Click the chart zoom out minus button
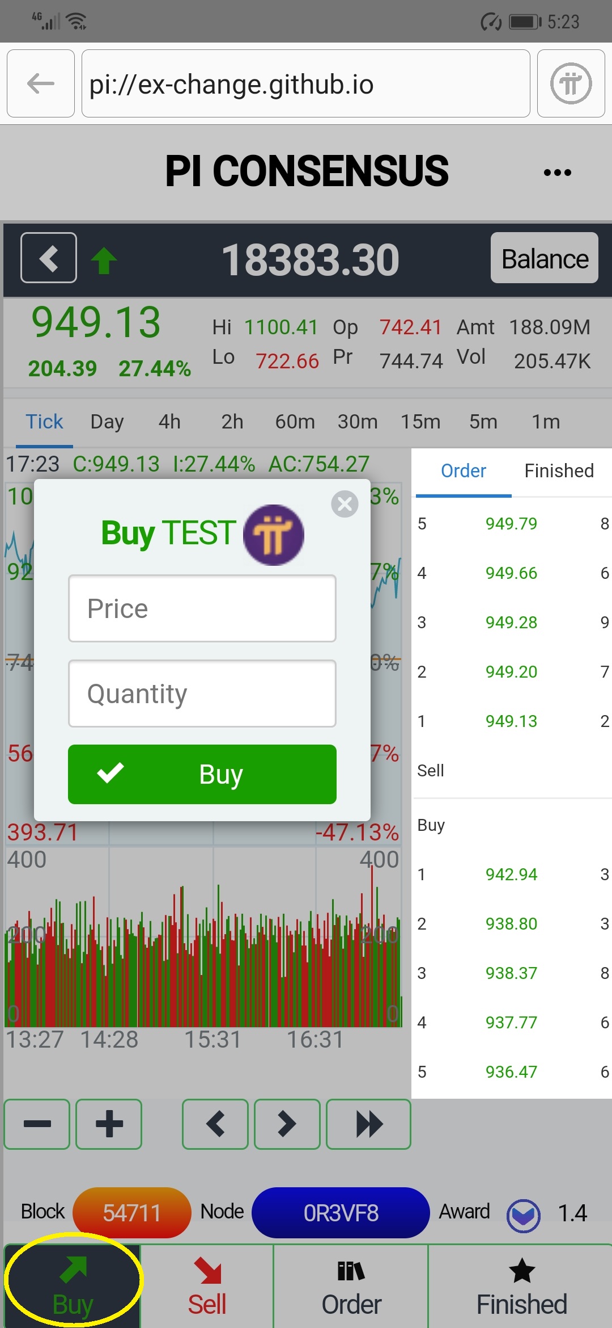This screenshot has width=612, height=1328. coord(37,1124)
